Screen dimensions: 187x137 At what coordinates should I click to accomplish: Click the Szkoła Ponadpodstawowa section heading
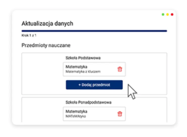(x=88, y=102)
